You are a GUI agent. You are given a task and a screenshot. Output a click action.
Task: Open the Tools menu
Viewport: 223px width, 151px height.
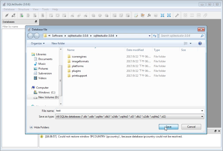point(46,9)
